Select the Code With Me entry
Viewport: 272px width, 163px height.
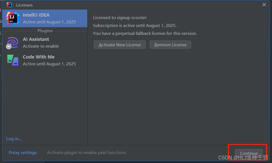[45, 60]
